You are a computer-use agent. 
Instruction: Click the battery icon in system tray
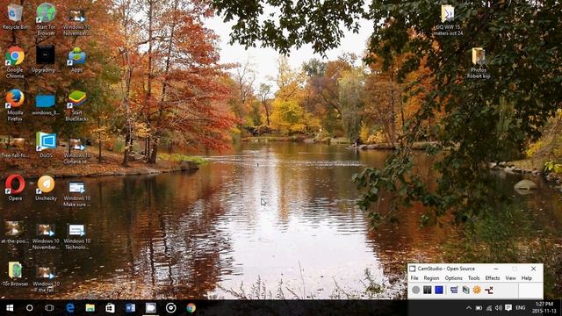click(479, 308)
